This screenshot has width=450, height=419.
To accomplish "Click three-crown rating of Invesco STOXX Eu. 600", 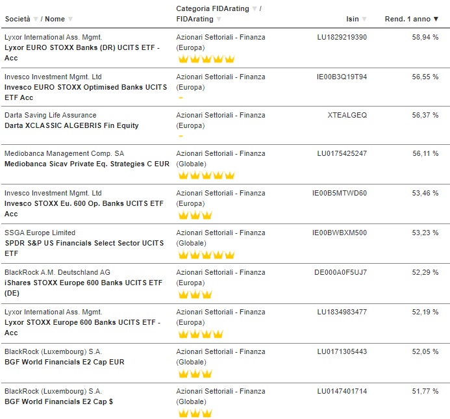I will pos(195,215).
